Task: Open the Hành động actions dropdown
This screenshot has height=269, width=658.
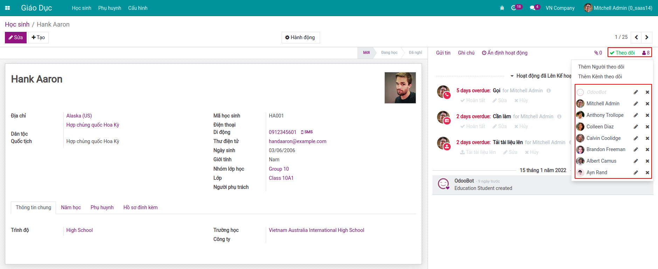Action: pos(300,37)
